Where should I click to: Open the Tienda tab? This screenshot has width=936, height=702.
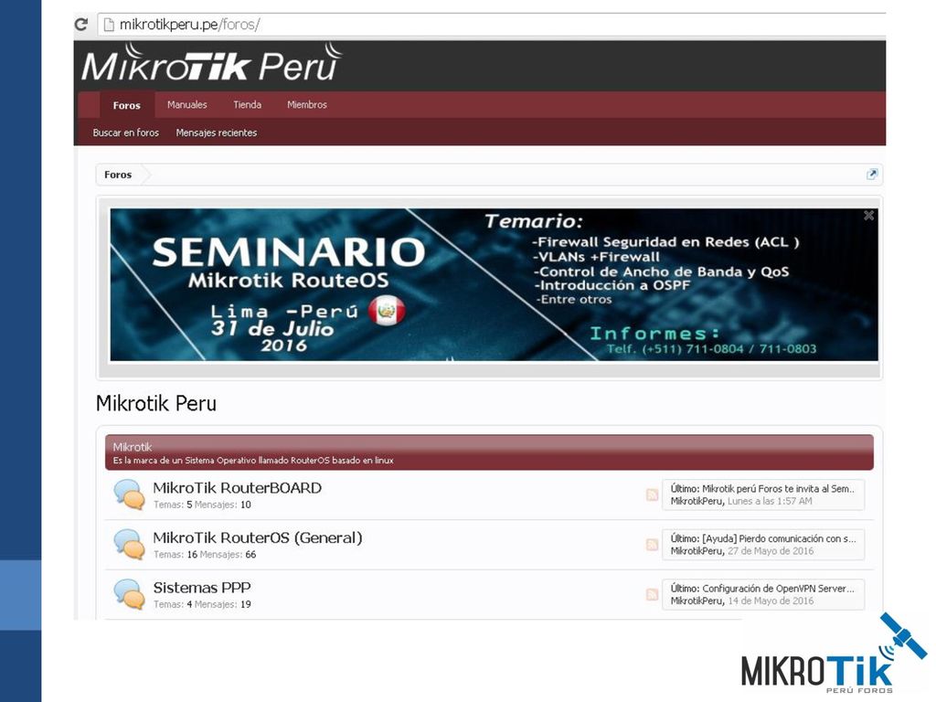click(247, 104)
